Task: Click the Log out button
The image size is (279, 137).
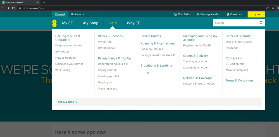Action: tap(256, 14)
